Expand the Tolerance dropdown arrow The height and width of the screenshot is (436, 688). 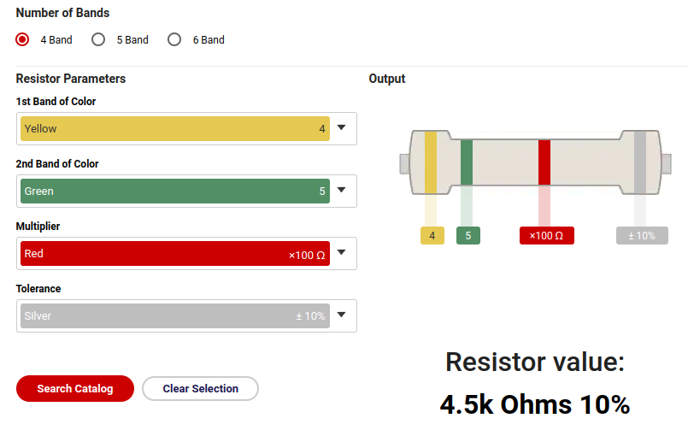click(342, 315)
